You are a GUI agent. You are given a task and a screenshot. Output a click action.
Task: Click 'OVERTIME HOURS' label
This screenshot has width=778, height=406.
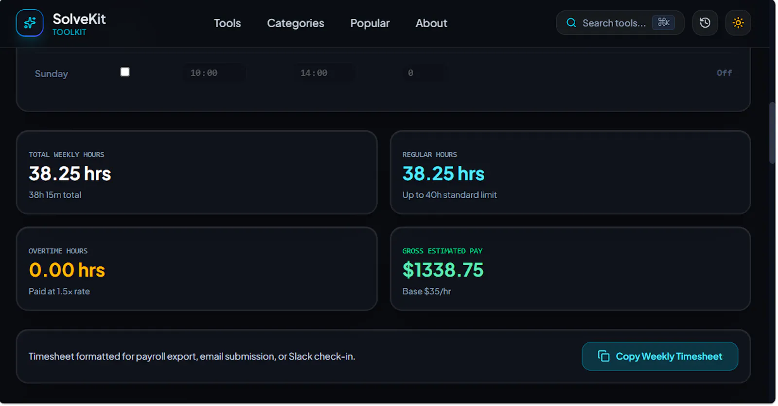[x=58, y=251]
